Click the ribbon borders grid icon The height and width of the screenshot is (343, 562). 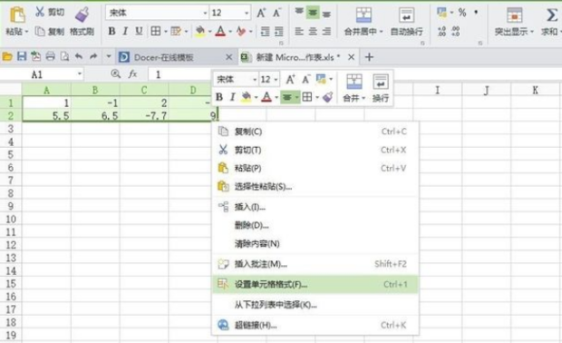[156, 31]
